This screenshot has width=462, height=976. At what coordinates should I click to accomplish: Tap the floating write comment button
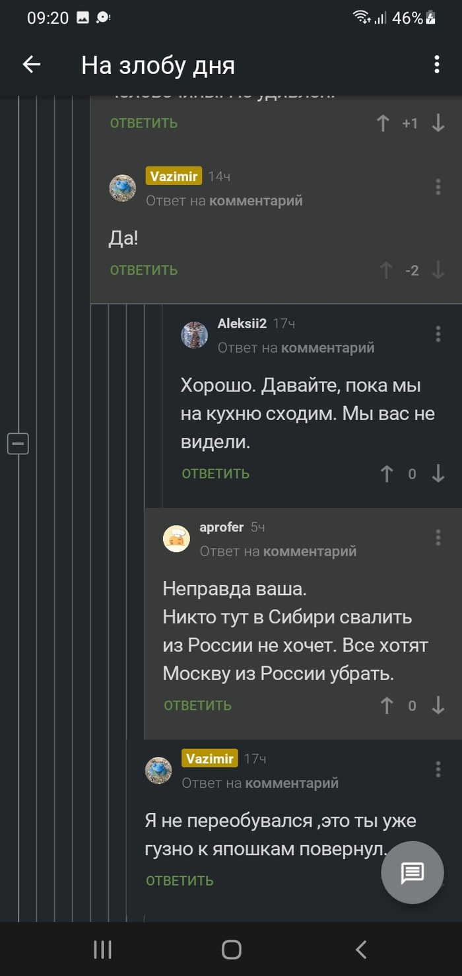412,872
